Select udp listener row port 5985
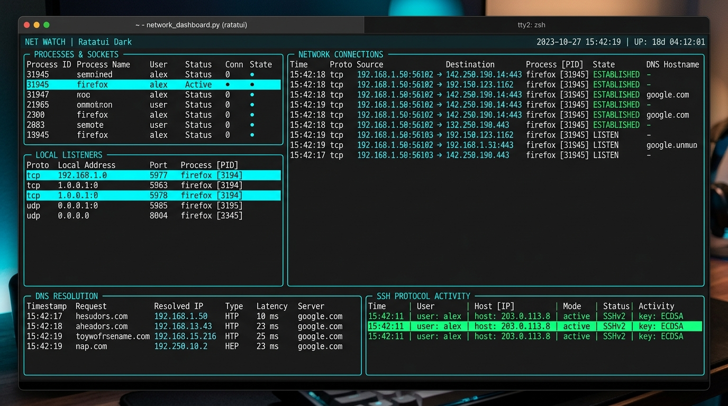This screenshot has width=728, height=406. [153, 205]
